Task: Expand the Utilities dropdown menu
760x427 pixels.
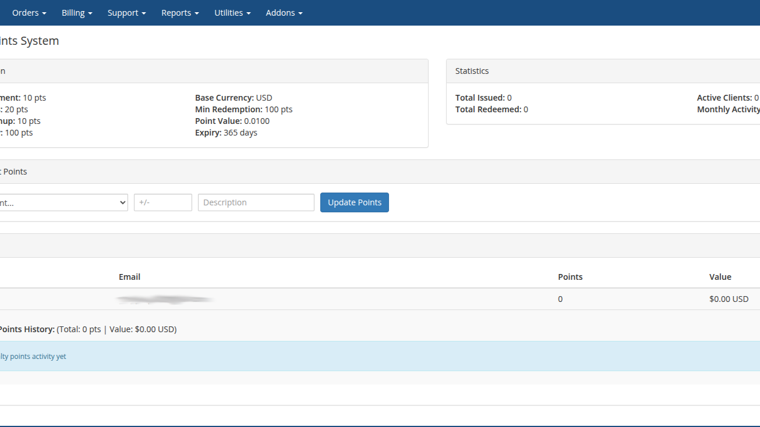Action: [x=232, y=13]
